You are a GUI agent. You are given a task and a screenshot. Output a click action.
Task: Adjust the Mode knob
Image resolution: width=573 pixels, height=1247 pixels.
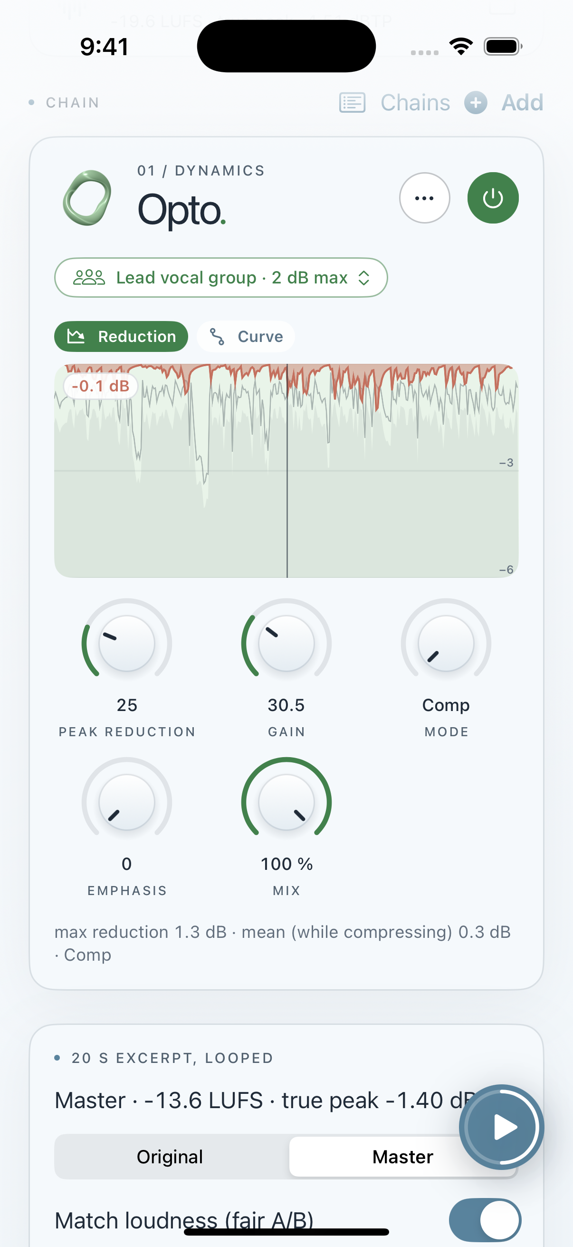(446, 643)
